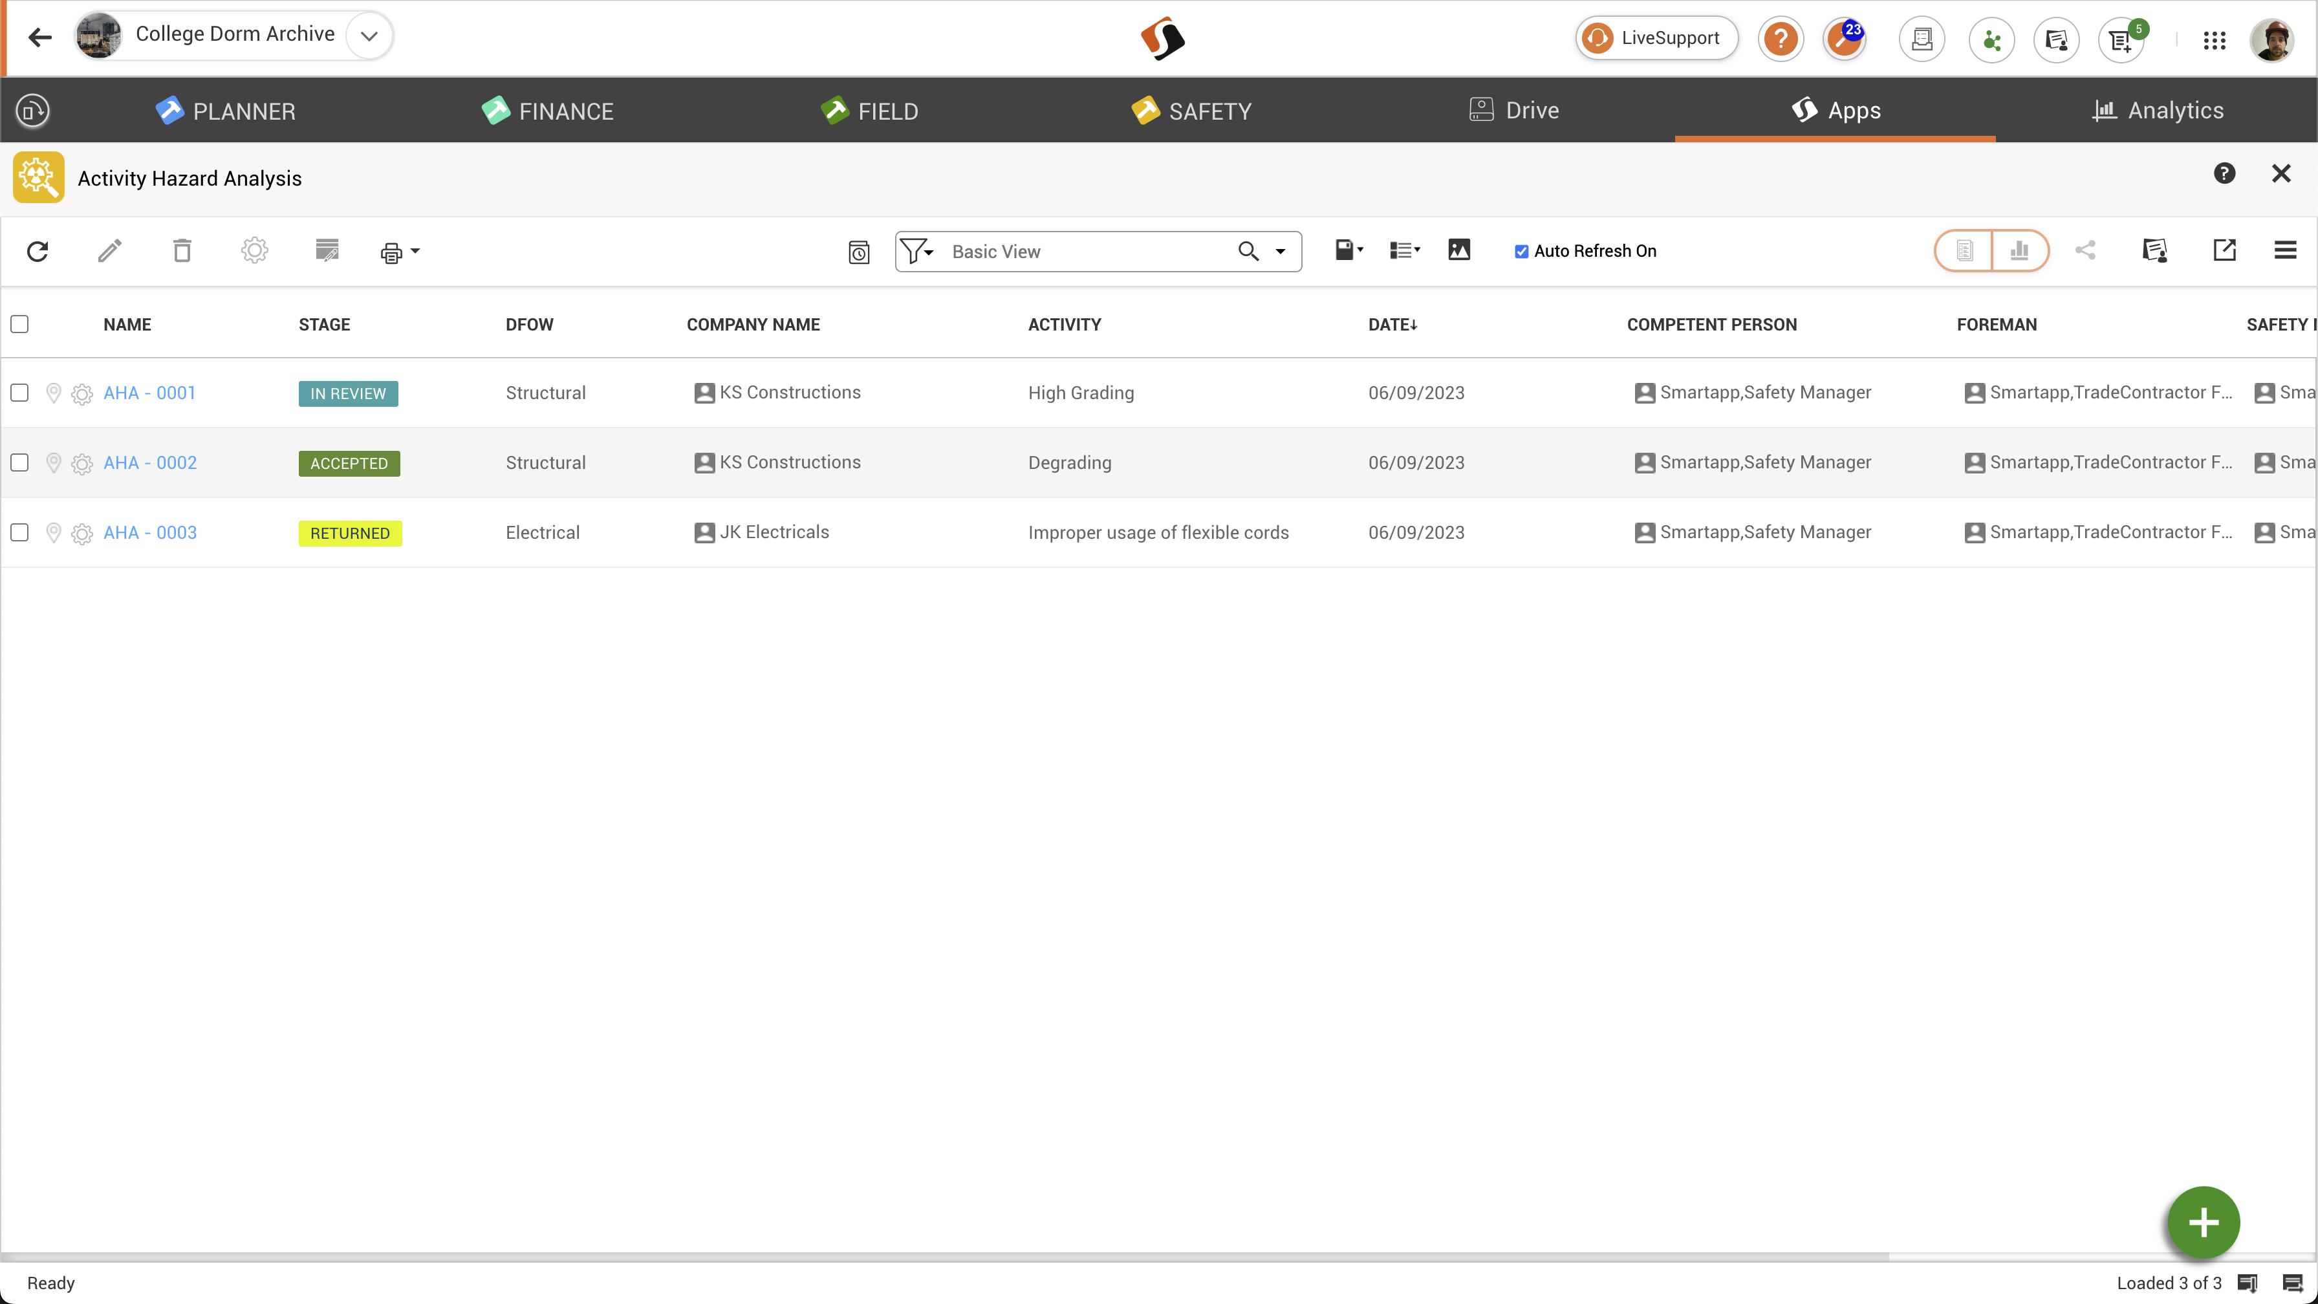Check the AHA - 0002 row checkbox
This screenshot has height=1304, width=2318.
[x=20, y=462]
